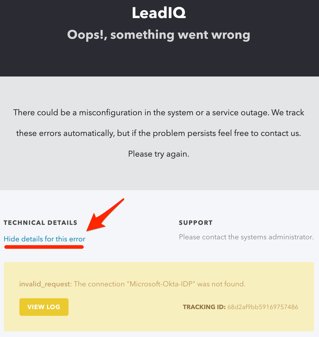This screenshot has height=337, width=319.
Task: Click the LeadIQ title
Action: pos(159,13)
